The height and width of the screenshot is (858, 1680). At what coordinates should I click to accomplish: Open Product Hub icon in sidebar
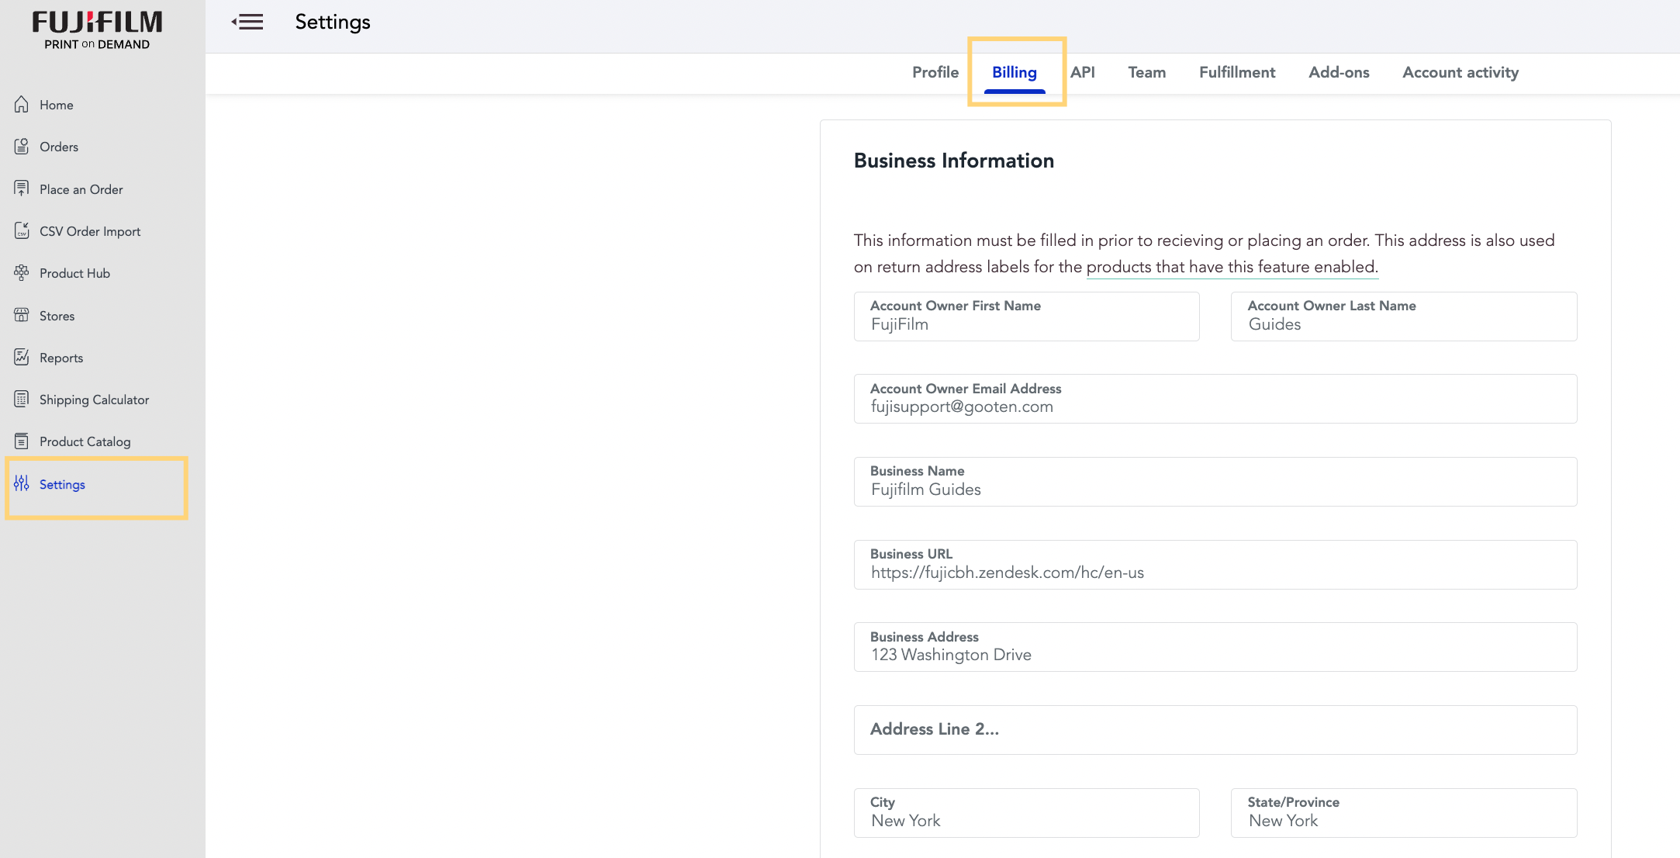tap(22, 273)
